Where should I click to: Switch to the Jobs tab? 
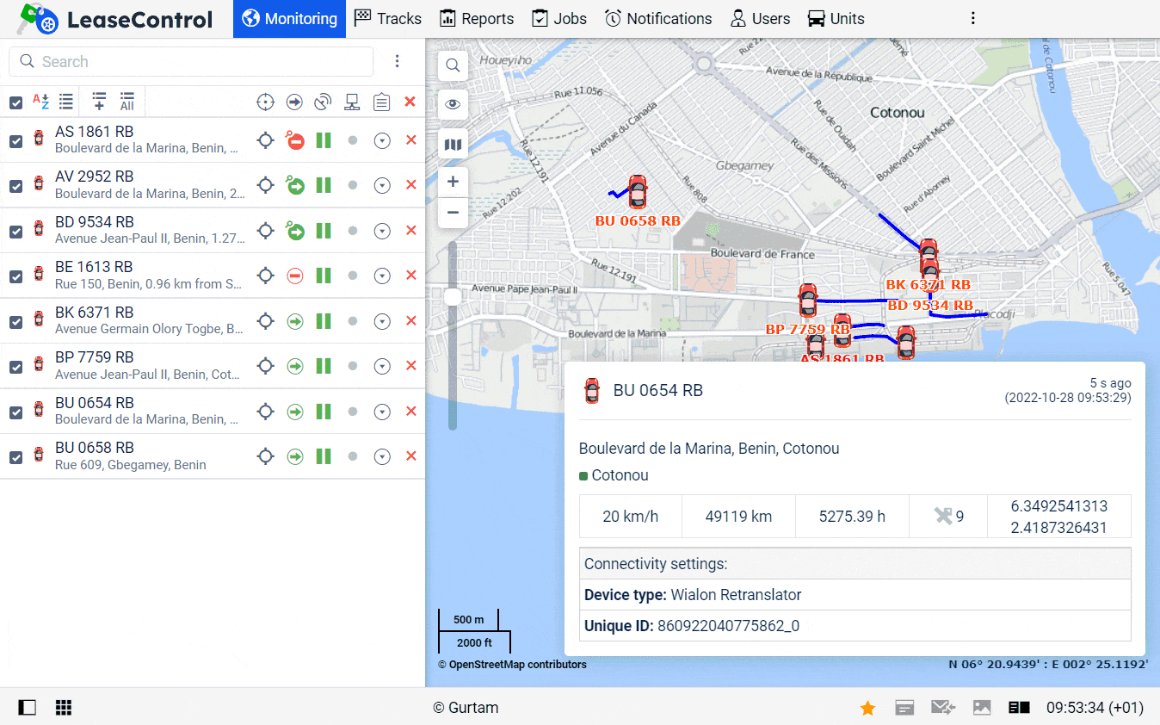[x=559, y=19]
